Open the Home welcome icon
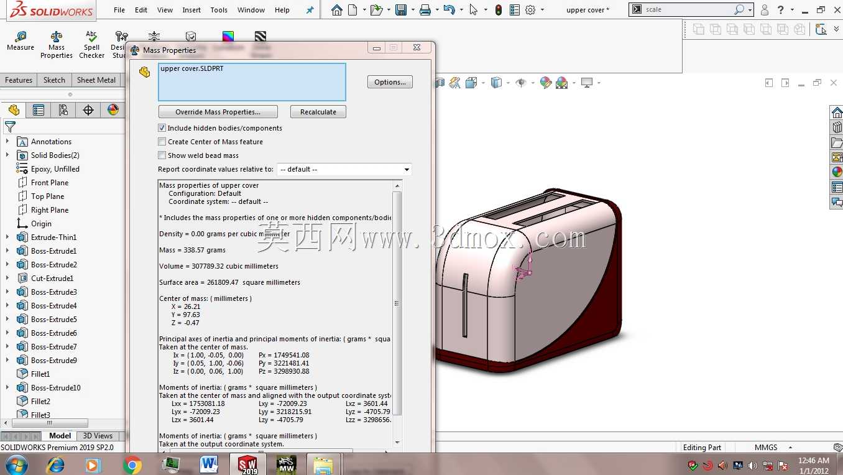 (337, 10)
